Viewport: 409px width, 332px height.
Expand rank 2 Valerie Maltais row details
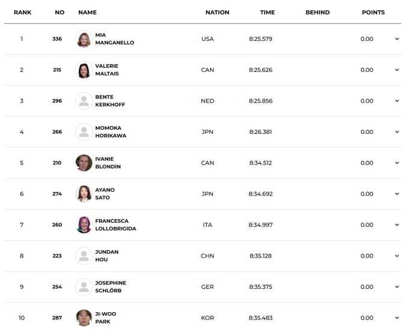tap(397, 70)
